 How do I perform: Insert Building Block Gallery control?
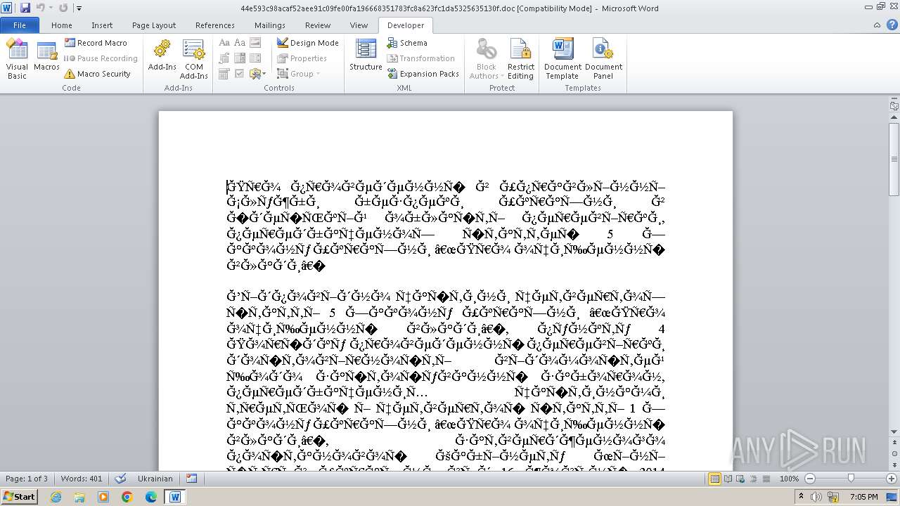coord(224,58)
